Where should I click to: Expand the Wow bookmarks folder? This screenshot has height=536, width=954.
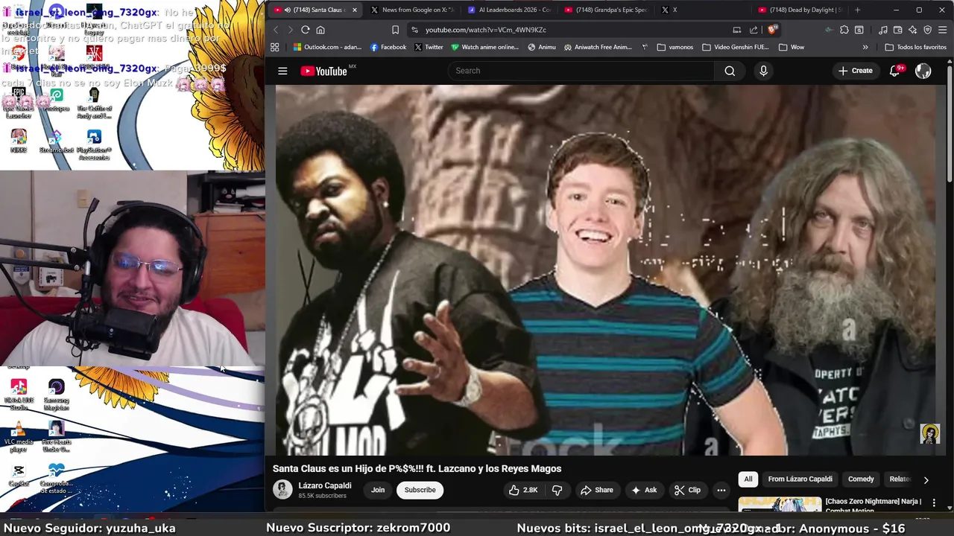791,47
